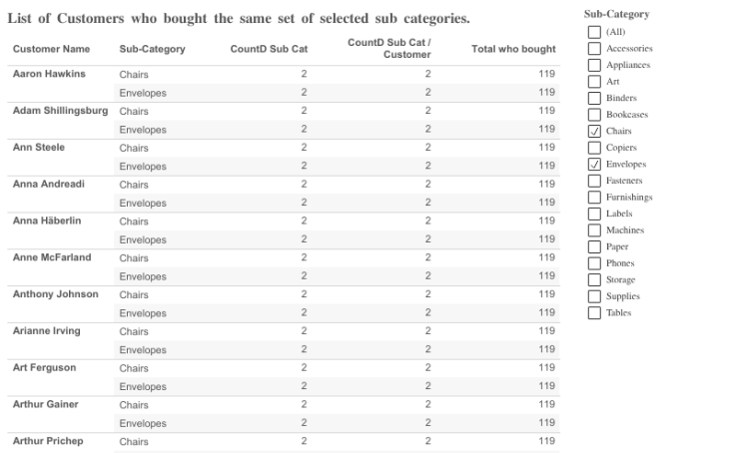This screenshot has width=735, height=453.
Task: Click the Anna Häberlin row label
Action: pyautogui.click(x=46, y=221)
